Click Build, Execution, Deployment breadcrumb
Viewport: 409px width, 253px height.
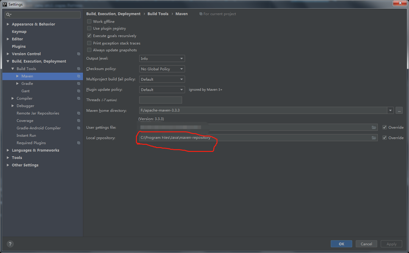pyautogui.click(x=113, y=14)
